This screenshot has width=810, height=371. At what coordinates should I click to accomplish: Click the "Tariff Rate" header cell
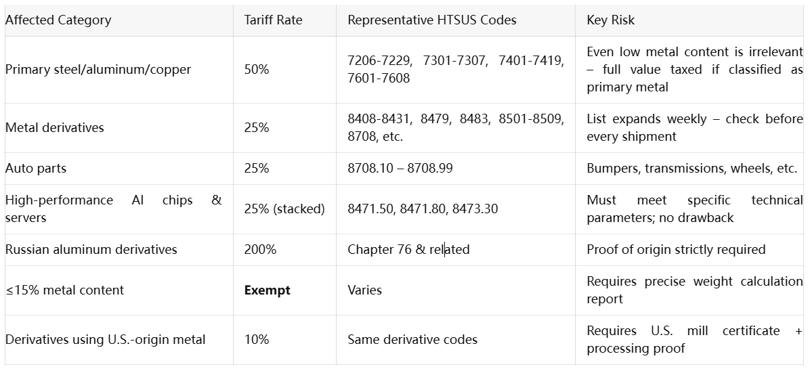coord(273,20)
